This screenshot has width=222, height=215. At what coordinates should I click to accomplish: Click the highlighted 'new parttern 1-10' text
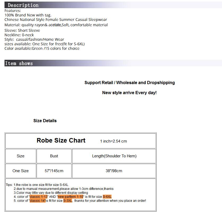click(x=70, y=197)
